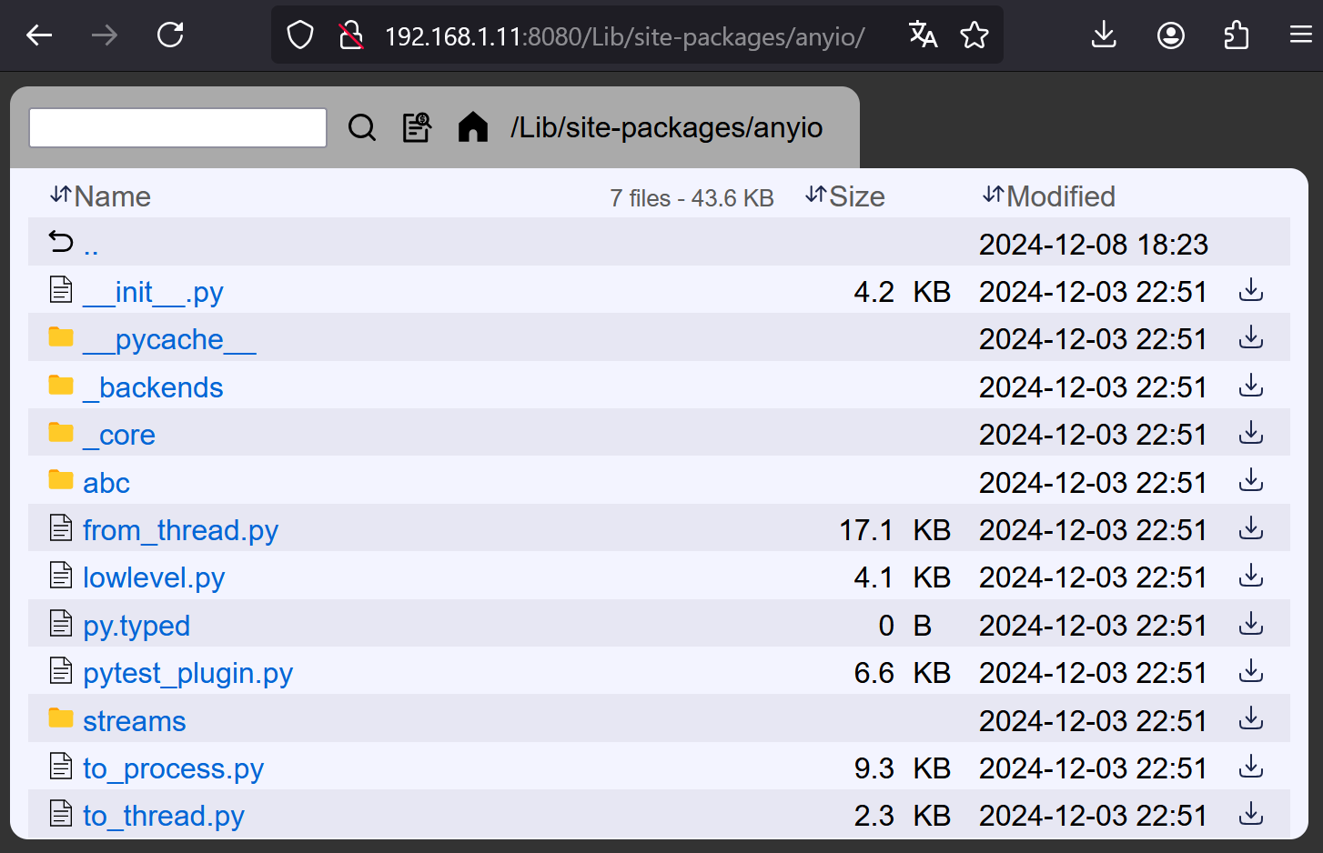Open the browser downloads panel
The width and height of the screenshot is (1323, 853).
1104,35
